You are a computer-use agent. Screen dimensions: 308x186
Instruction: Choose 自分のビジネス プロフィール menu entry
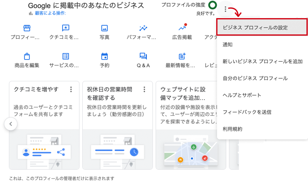[x=262, y=78]
